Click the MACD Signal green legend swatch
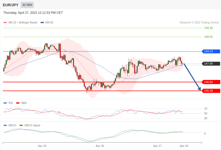Image resolution: width=221 pixels, height=150 pixels. pos(21,125)
